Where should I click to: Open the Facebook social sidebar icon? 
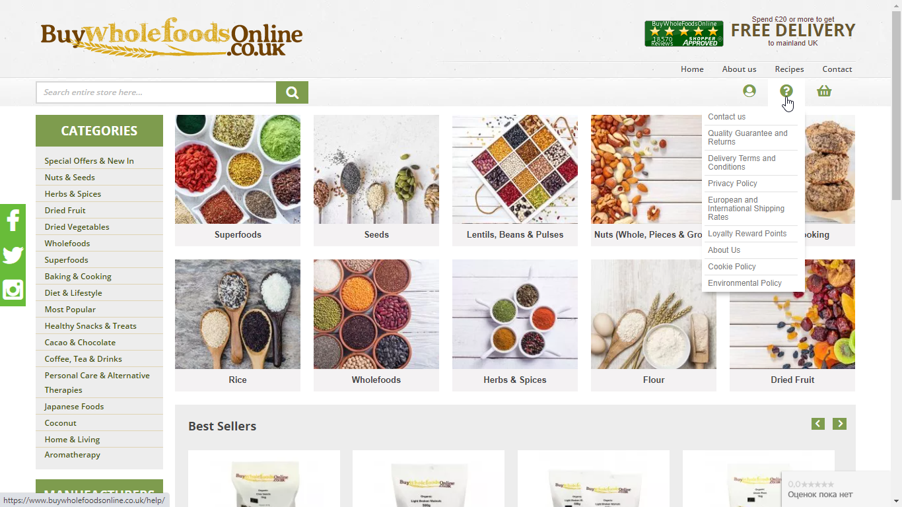(13, 220)
